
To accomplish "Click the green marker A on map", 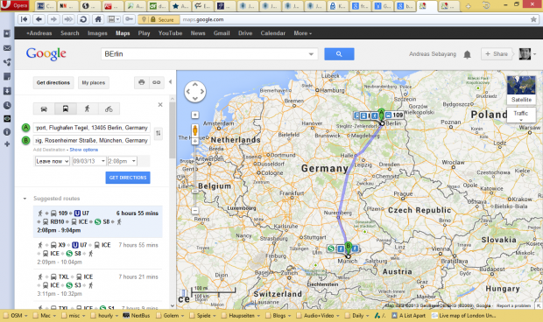I will [381, 113].
